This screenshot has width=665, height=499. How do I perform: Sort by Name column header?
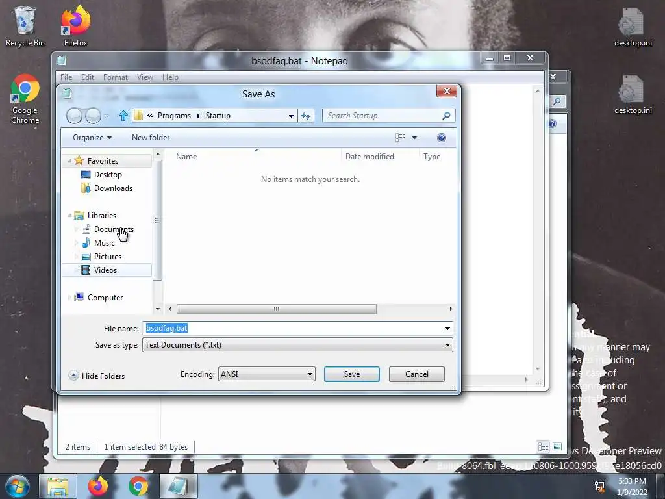186,157
